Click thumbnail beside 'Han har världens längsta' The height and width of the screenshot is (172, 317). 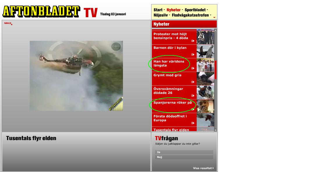tap(205, 65)
